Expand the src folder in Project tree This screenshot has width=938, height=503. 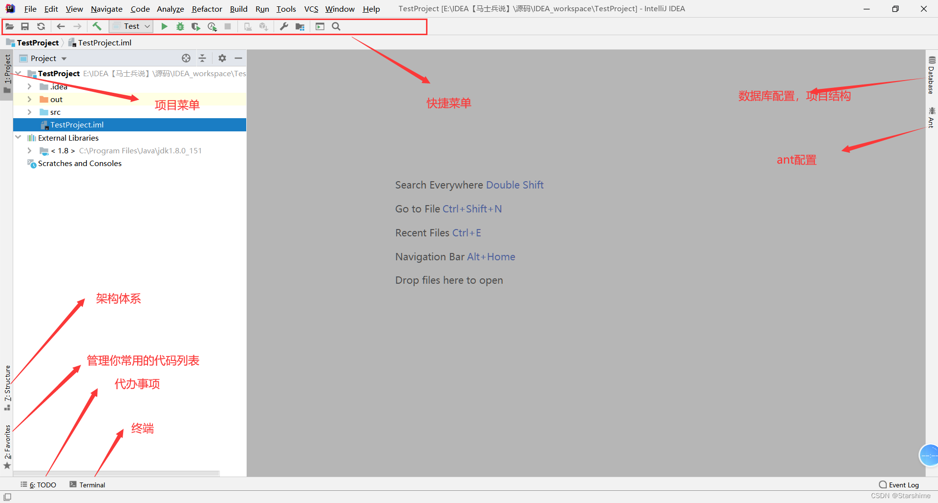tap(29, 112)
